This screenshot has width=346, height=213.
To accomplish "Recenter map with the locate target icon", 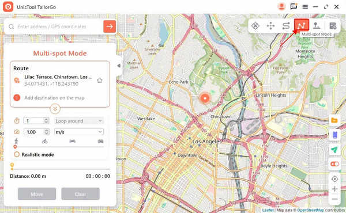I will click(334, 179).
